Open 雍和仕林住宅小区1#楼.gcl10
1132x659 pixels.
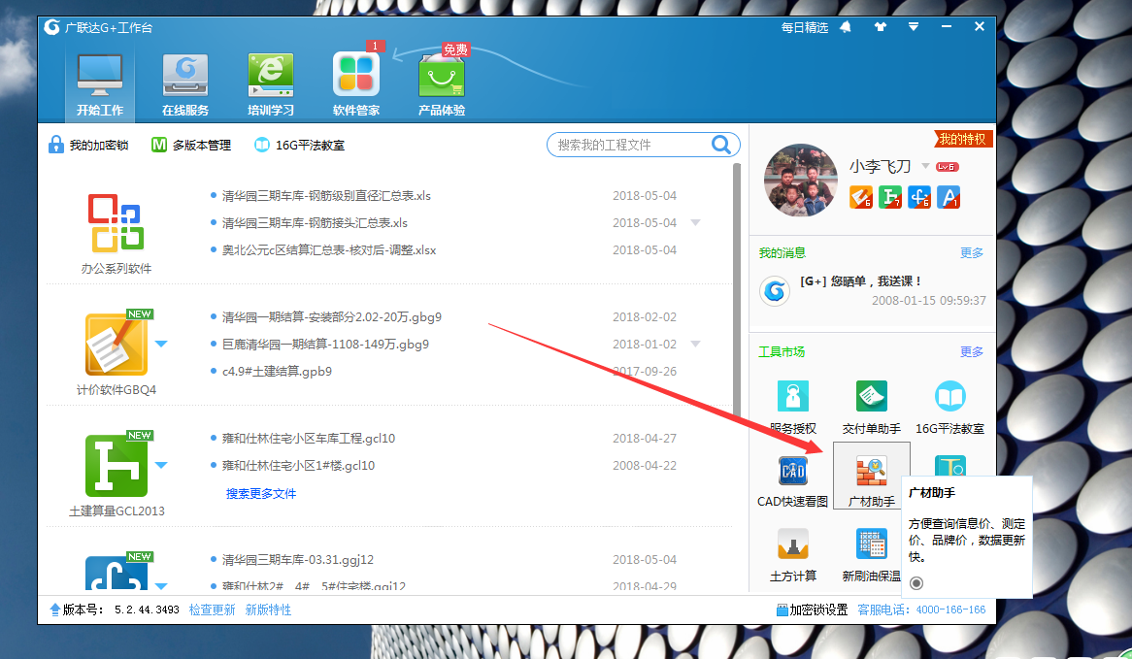tap(298, 466)
